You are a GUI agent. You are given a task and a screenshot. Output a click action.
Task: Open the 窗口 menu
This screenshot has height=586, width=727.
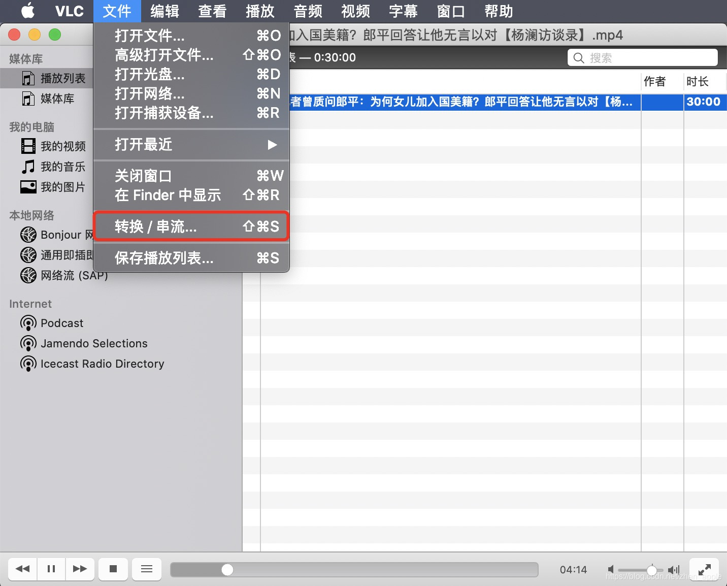[x=451, y=11]
